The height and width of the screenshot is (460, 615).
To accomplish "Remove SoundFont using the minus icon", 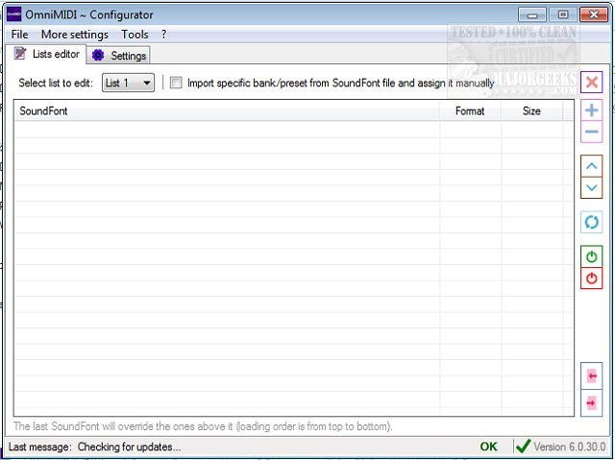I will (x=592, y=133).
